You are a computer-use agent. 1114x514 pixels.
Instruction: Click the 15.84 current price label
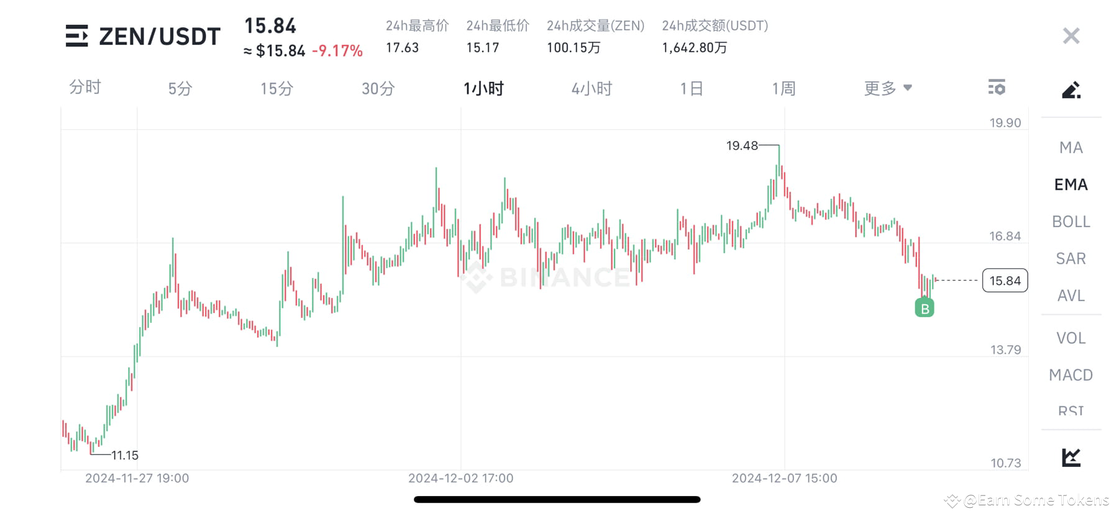[x=1005, y=281]
